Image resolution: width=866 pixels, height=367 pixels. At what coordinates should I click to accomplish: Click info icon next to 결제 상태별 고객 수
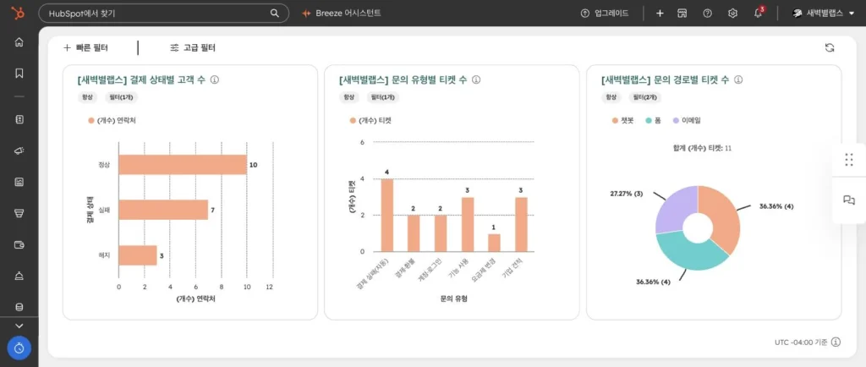point(215,80)
